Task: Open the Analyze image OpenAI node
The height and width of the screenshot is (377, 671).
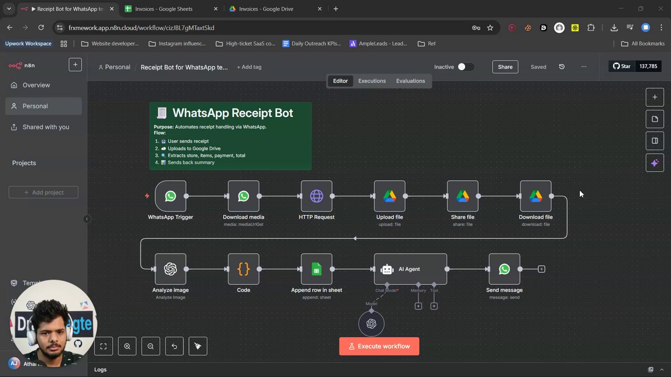Action: [x=170, y=269]
